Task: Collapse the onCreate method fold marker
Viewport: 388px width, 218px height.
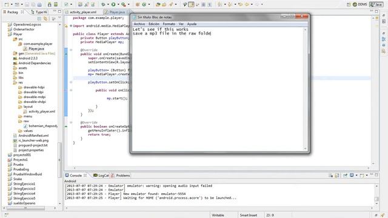Action: click(x=71, y=50)
